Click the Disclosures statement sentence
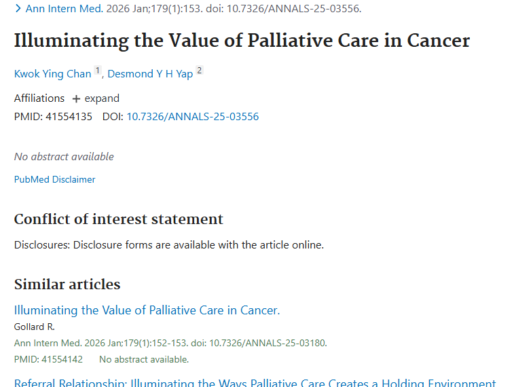 pyautogui.click(x=169, y=244)
